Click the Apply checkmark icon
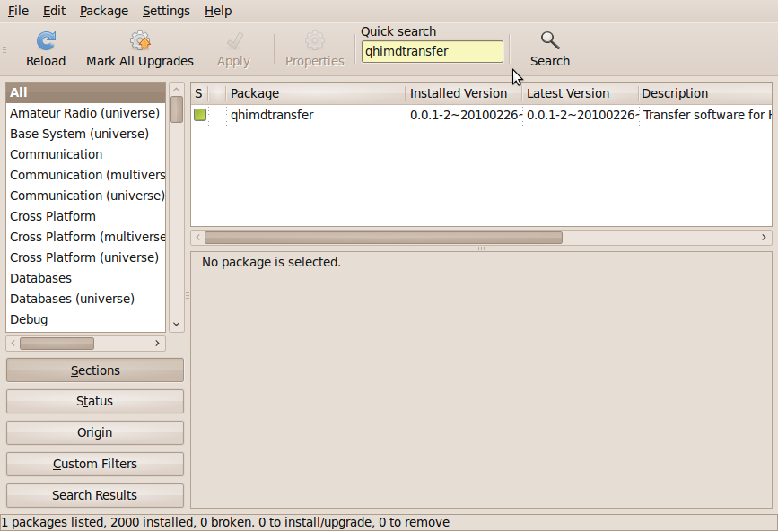The height and width of the screenshot is (531, 778). pos(233,41)
